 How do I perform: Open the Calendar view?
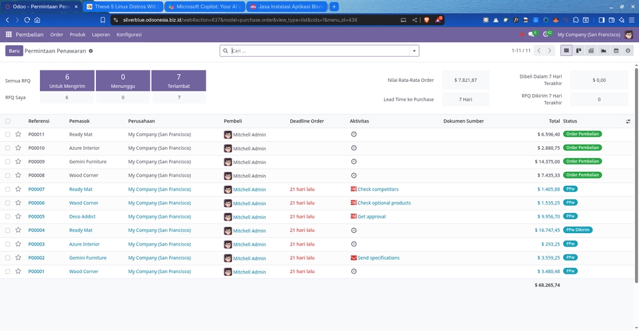point(616,51)
